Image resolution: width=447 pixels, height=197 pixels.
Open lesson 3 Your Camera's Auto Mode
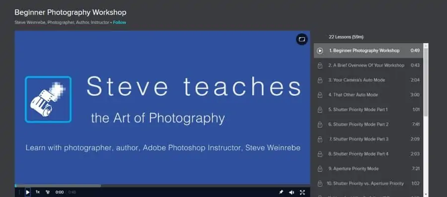point(369,80)
